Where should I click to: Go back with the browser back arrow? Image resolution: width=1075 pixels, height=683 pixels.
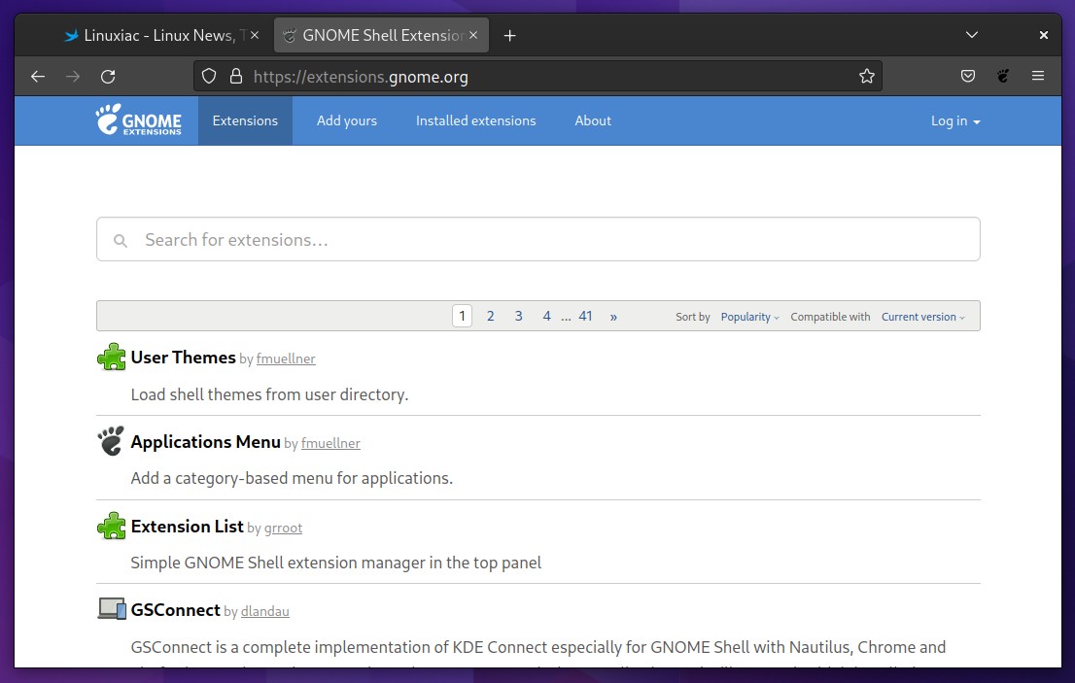pyautogui.click(x=38, y=77)
